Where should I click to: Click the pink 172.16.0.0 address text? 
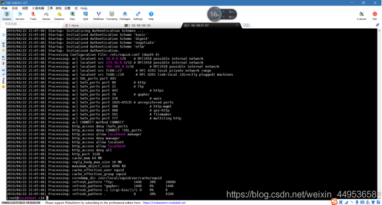tap(116, 62)
